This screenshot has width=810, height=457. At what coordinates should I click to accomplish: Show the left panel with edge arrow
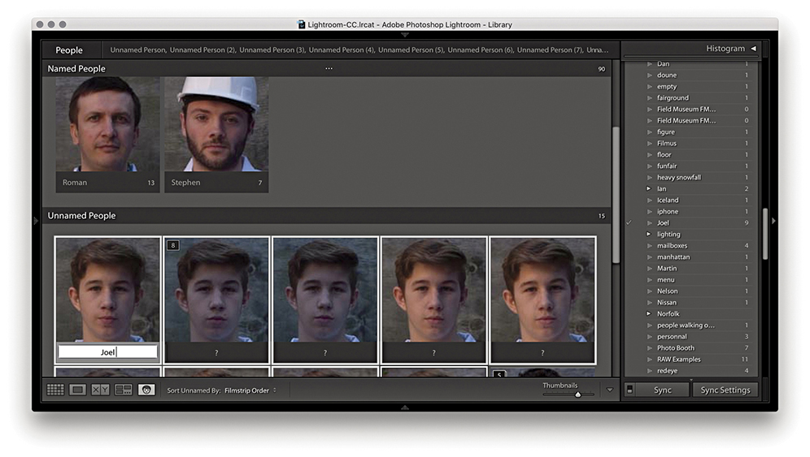click(35, 221)
